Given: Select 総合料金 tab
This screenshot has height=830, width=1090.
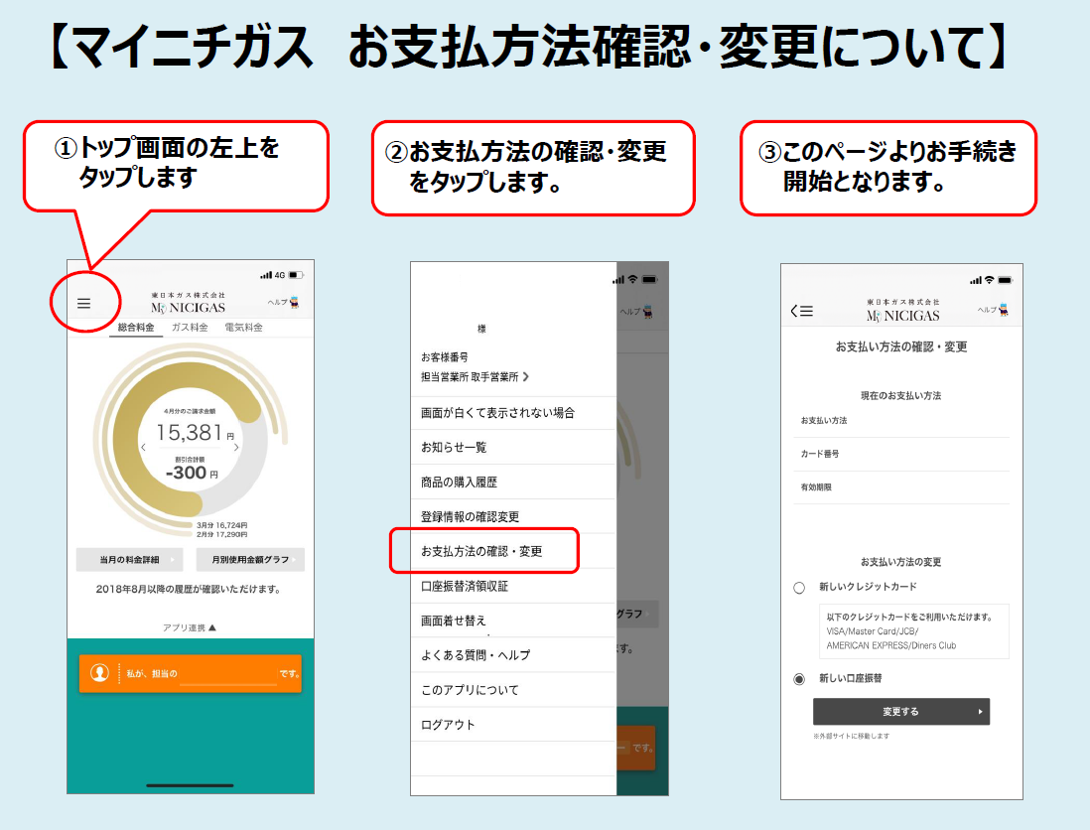Looking at the screenshot, I should [x=136, y=328].
